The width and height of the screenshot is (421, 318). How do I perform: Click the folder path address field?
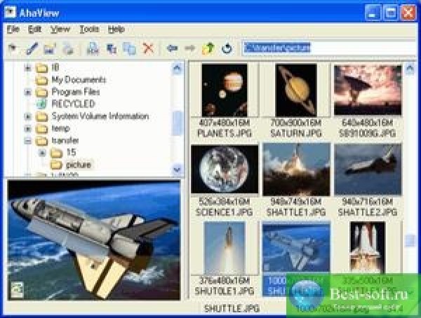click(x=329, y=48)
